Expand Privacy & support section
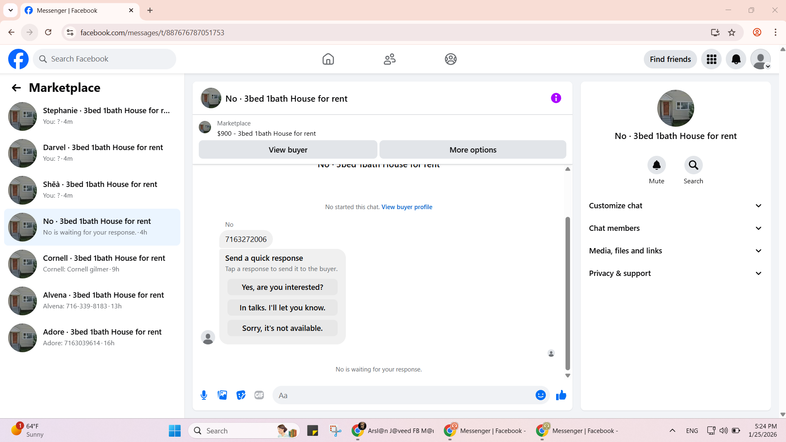The height and width of the screenshot is (442, 786). (675, 273)
